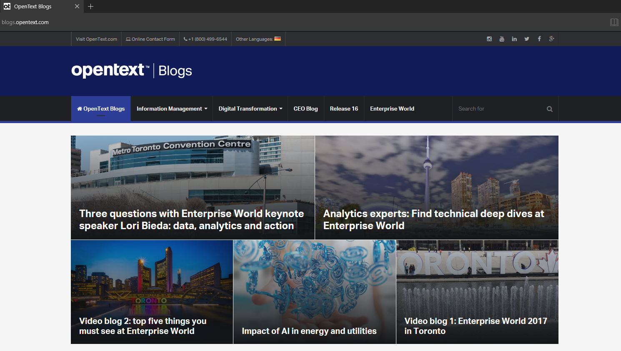621x351 pixels.
Task: Click the +1 (800) 499-6544 phone link
Action: coord(205,39)
